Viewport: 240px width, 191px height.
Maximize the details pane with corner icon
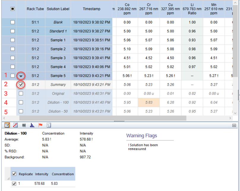pyautogui.click(x=234, y=125)
